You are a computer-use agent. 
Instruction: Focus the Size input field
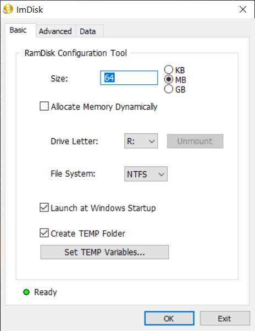click(129, 78)
